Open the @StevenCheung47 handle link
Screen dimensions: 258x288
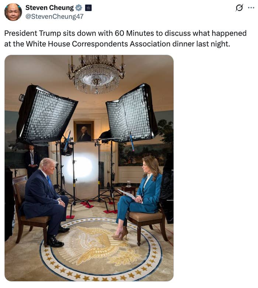(55, 16)
